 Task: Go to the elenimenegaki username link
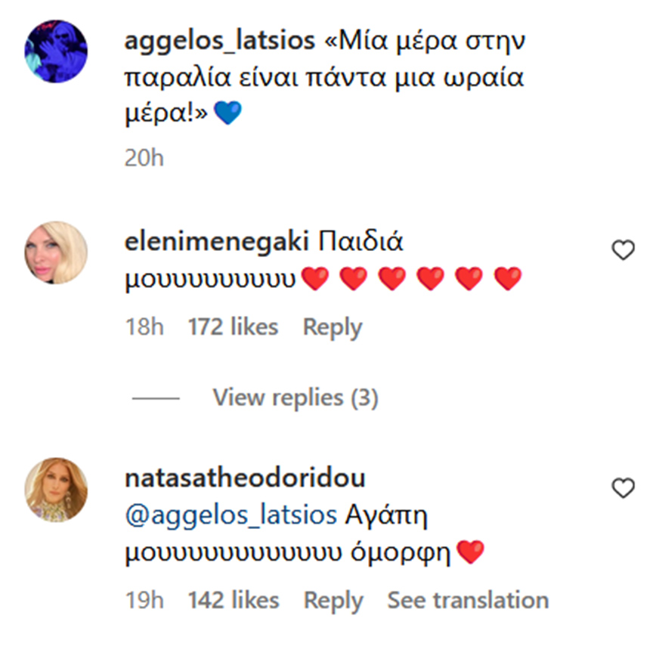215,243
